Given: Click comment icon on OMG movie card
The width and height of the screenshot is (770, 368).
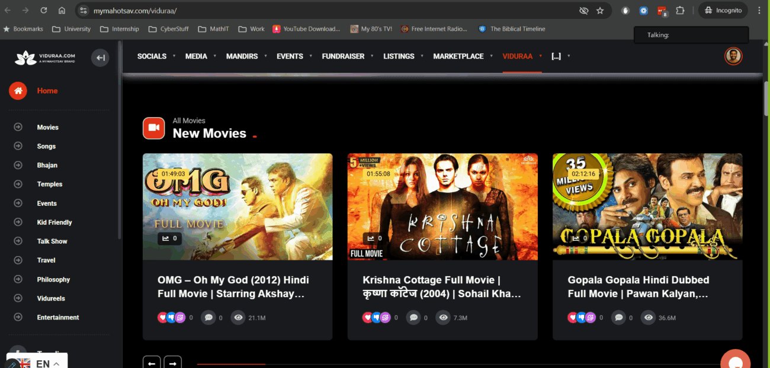Looking at the screenshot, I should pos(208,318).
